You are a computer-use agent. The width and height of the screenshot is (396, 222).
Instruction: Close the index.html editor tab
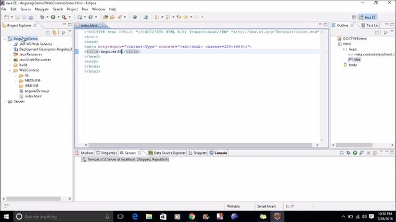[101, 25]
